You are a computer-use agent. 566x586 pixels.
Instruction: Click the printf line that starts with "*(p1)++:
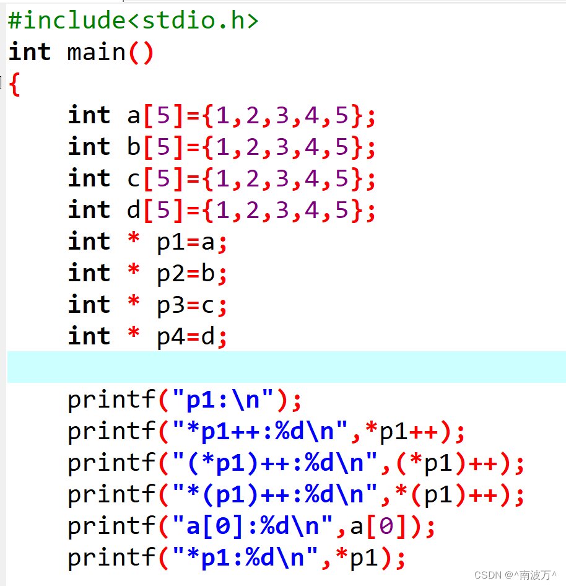[x=296, y=495]
